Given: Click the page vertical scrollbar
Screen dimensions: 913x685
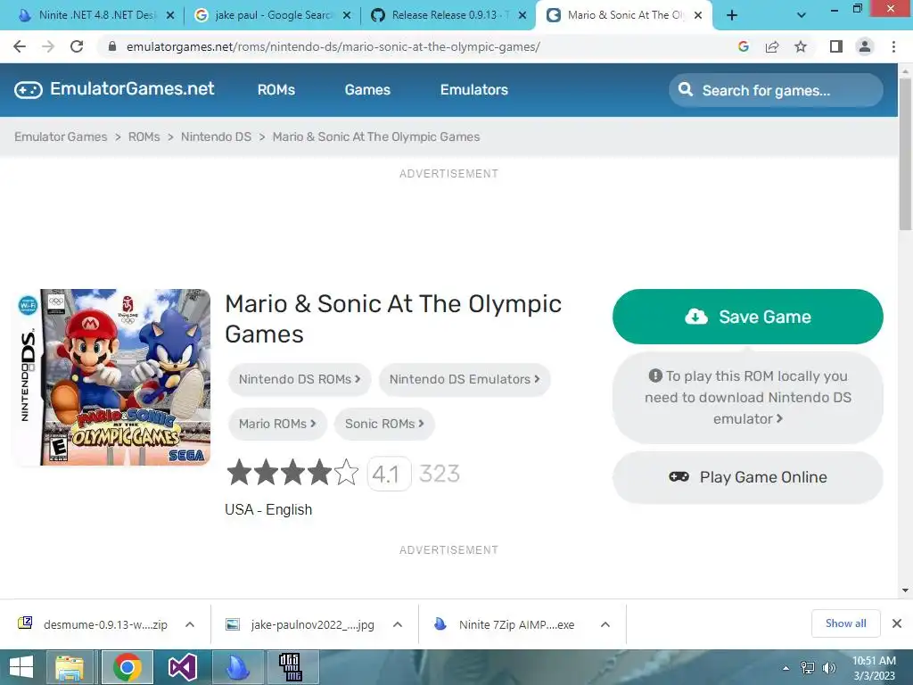Looking at the screenshot, I should click(905, 153).
